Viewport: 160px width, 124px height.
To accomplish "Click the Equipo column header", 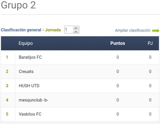I will (x=26, y=43).
